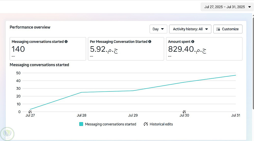Open the Jul 27 – Jul 31 date range picker

[x=227, y=7]
